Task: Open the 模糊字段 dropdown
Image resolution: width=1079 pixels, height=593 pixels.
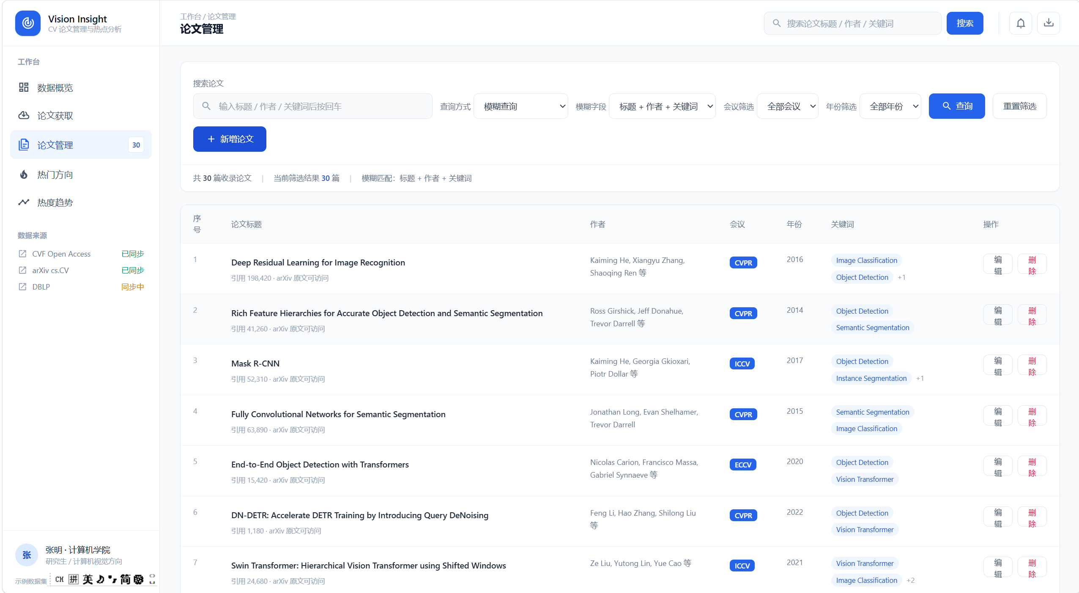Action: 662,107
